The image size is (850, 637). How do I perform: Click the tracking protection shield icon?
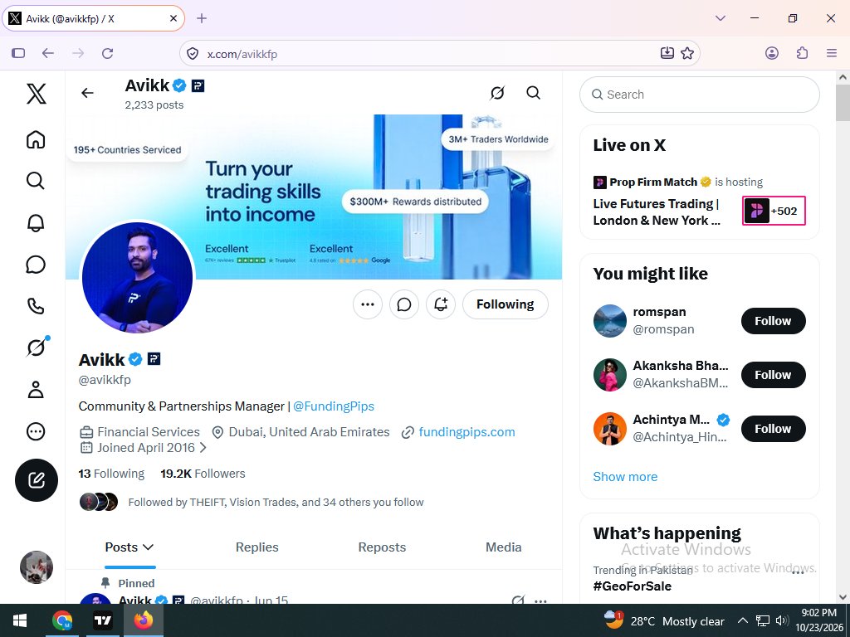(193, 54)
